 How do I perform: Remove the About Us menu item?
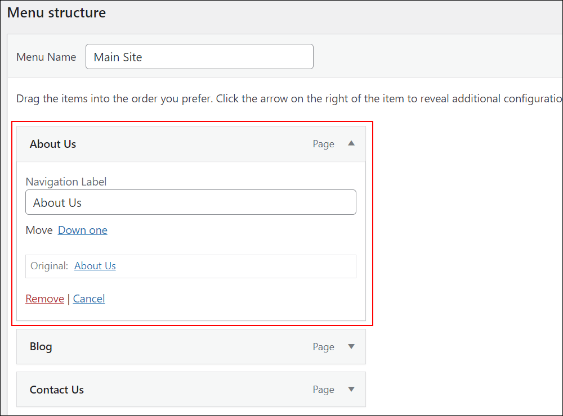(x=45, y=299)
